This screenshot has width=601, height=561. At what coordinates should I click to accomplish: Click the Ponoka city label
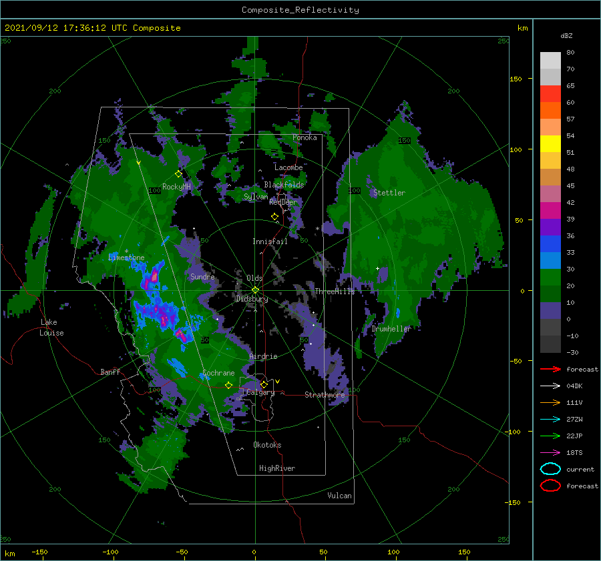305,137
